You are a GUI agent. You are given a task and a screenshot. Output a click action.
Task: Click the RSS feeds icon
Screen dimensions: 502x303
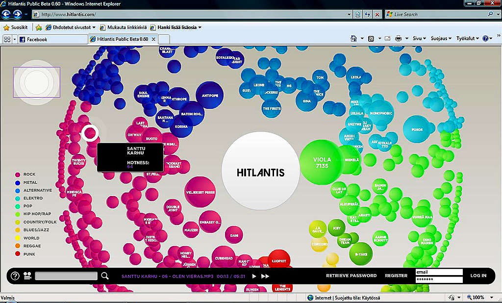(x=371, y=38)
